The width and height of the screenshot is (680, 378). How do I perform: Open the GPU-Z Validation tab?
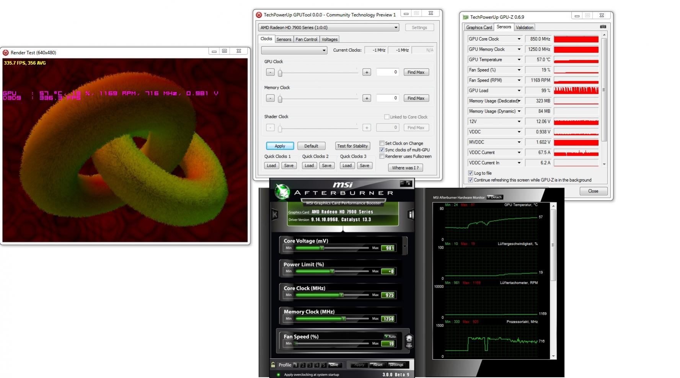pos(524,28)
